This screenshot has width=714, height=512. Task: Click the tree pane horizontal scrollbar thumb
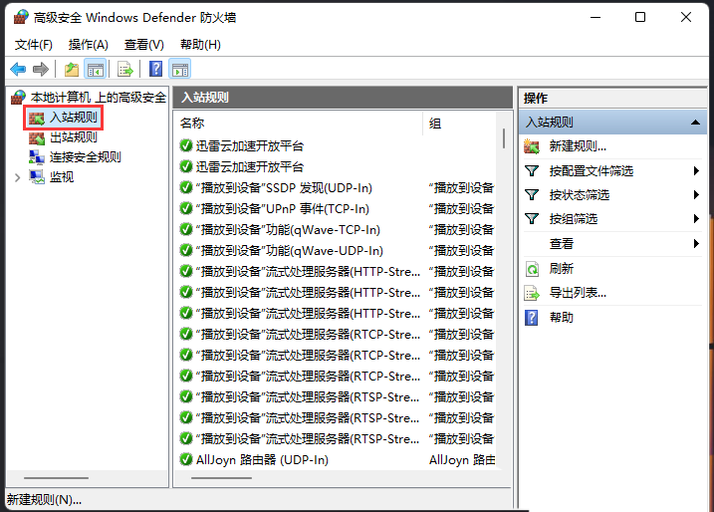pyautogui.click(x=56, y=478)
